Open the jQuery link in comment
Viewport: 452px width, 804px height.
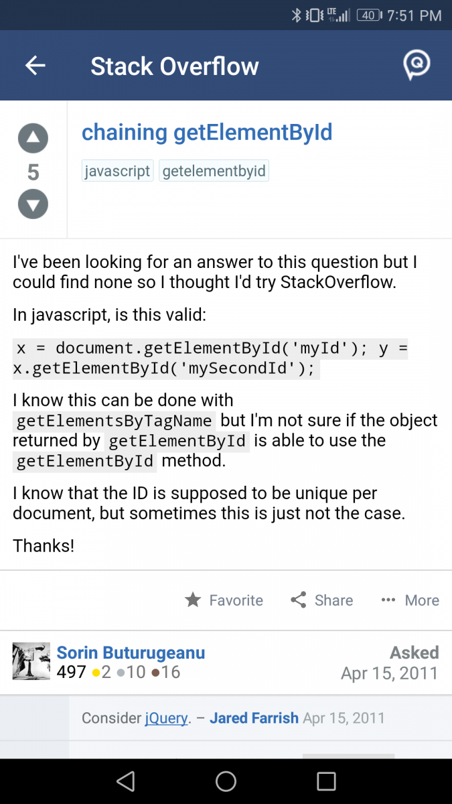point(166,718)
